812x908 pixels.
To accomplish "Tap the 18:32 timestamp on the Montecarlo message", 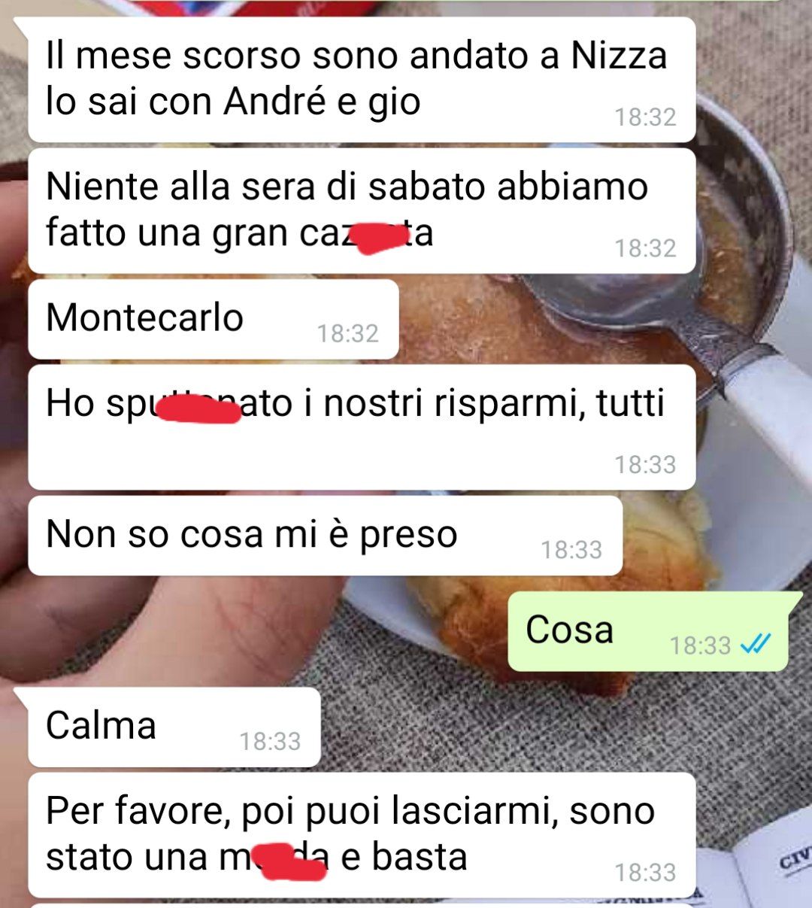I will (347, 333).
